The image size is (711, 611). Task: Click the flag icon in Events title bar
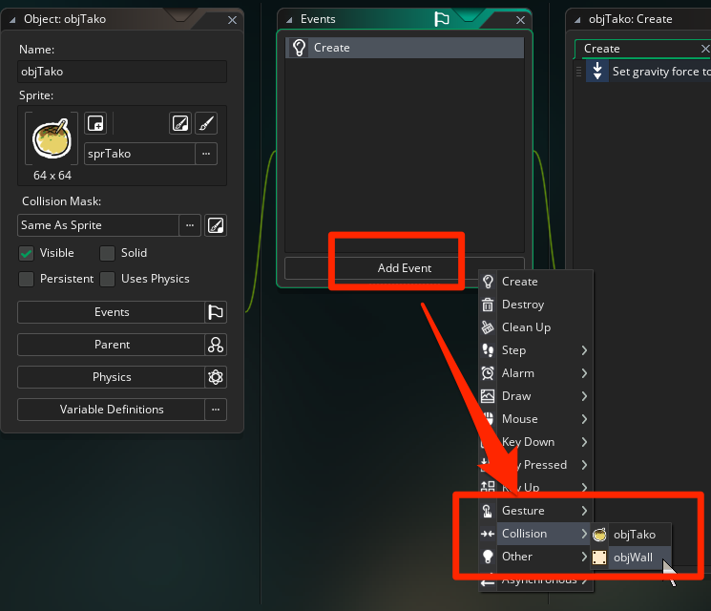pyautogui.click(x=442, y=19)
